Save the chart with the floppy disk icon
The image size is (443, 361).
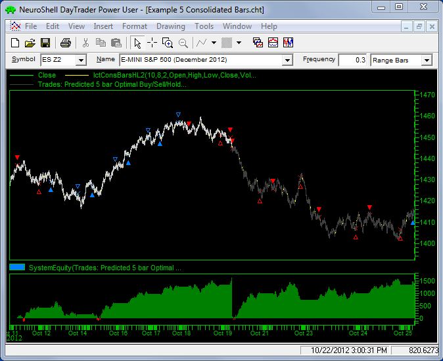tap(45, 43)
